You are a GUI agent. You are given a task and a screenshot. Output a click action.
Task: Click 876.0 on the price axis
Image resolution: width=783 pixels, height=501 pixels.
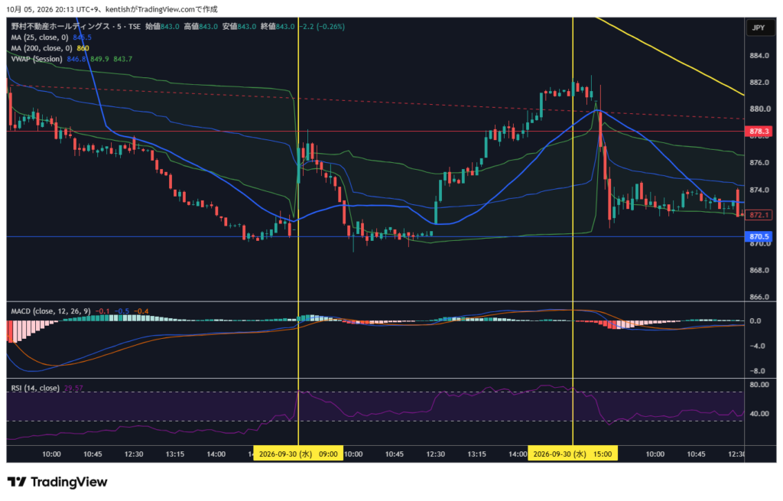[759, 163]
